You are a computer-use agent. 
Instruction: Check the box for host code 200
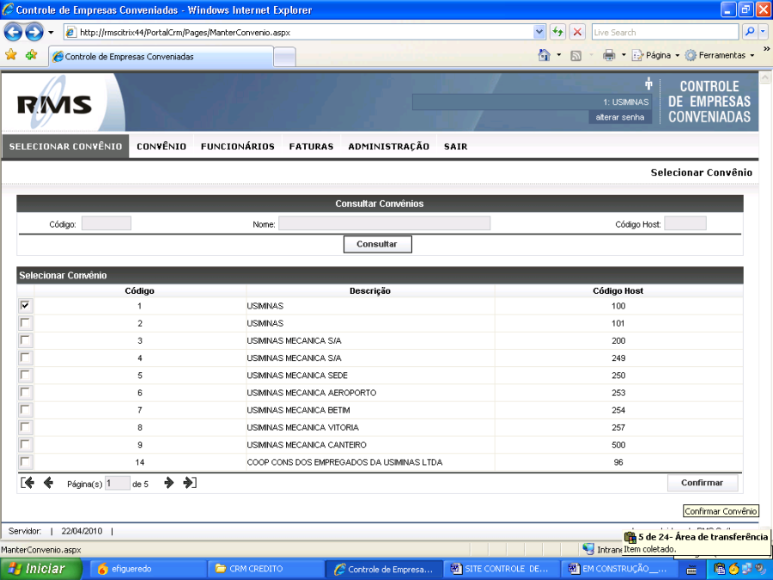click(x=25, y=340)
